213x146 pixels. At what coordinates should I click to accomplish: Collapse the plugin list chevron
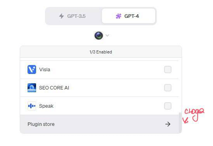(x=107, y=36)
